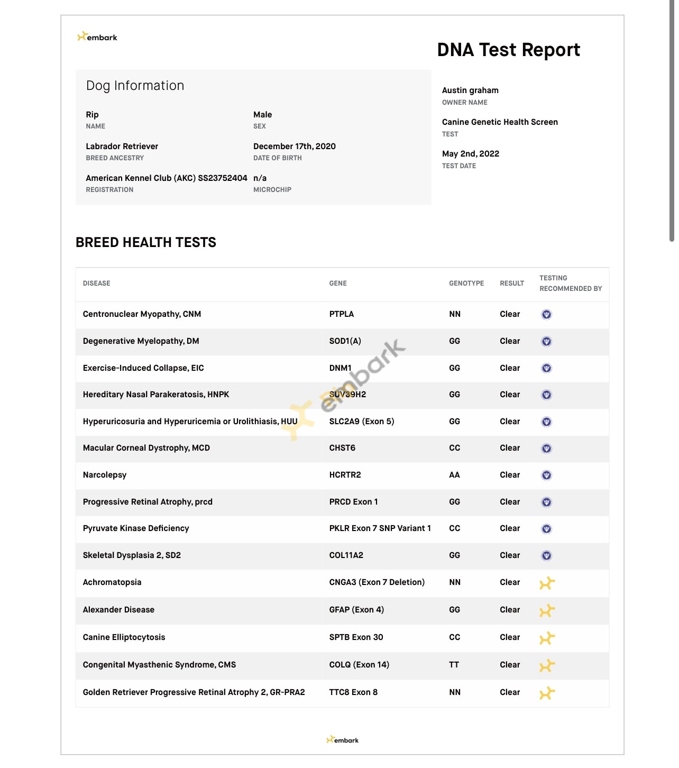The height and width of the screenshot is (768, 679).
Task: Click the PKLR Exon 7 SNP Variant 1 gene cell
Action: (380, 528)
